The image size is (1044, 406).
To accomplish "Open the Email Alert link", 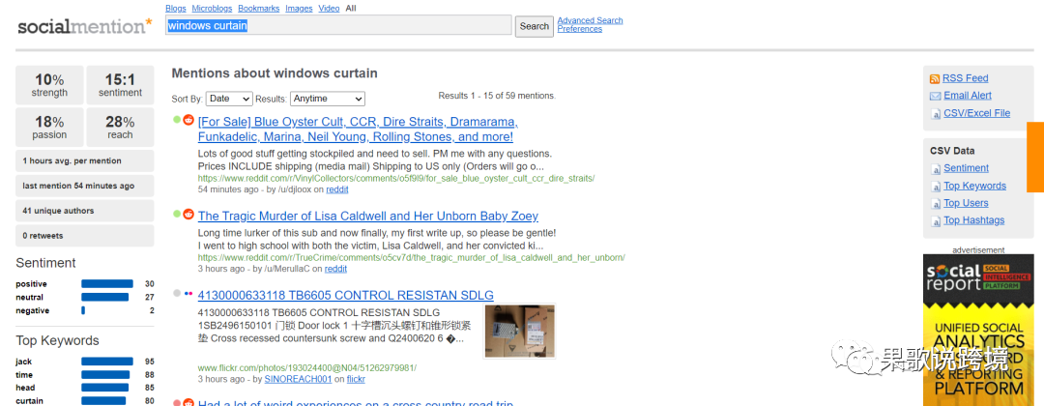I will click(x=968, y=96).
